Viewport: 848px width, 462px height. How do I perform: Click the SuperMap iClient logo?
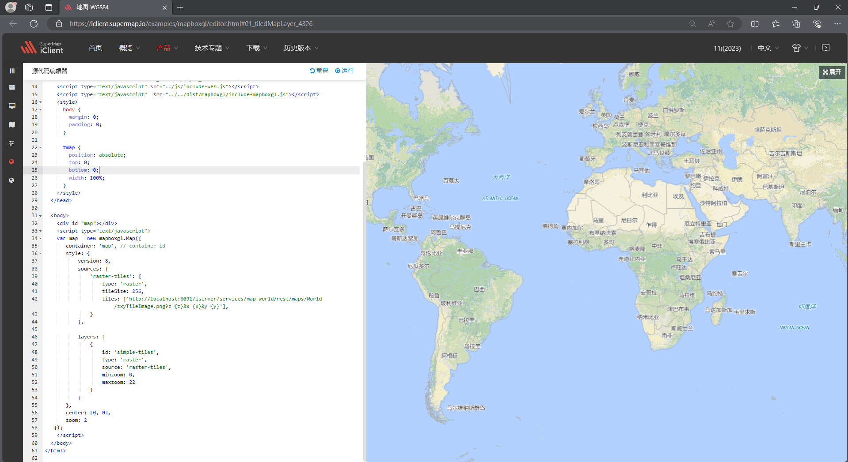pyautogui.click(x=42, y=48)
